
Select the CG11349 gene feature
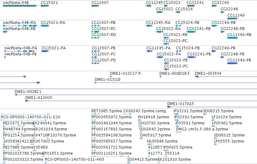(233, 18)
